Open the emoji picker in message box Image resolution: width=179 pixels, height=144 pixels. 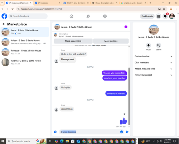point(122,132)
